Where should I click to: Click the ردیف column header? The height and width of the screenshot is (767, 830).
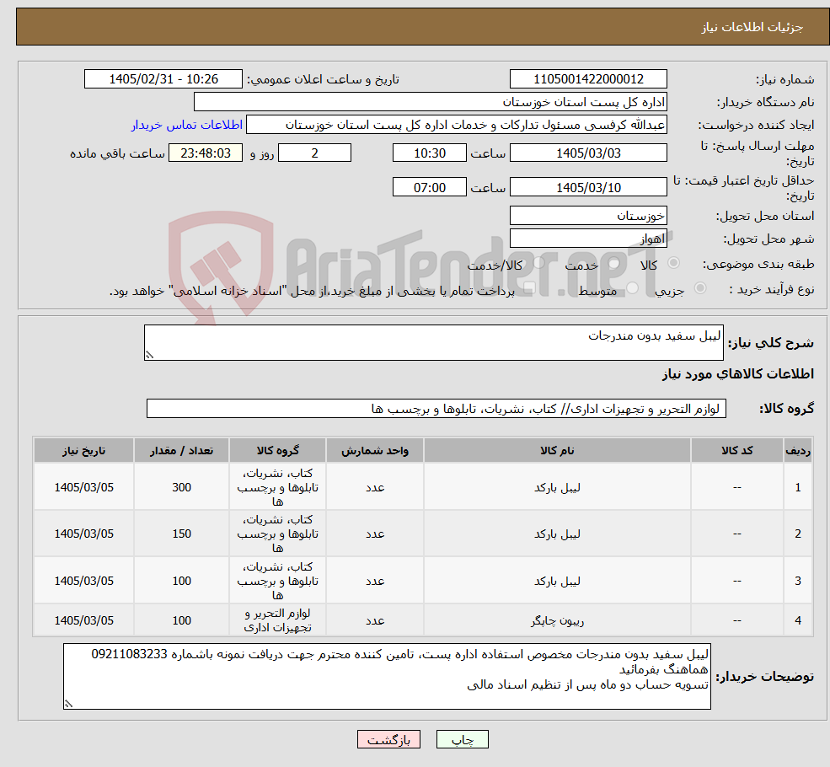798,450
